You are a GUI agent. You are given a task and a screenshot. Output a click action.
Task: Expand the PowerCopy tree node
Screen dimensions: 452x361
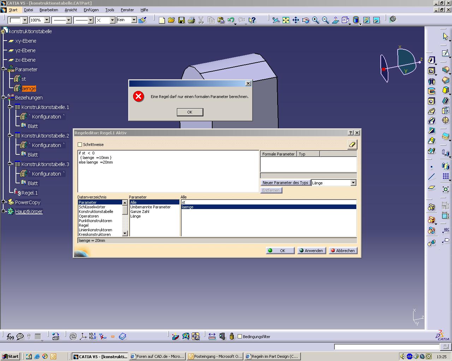tap(4, 202)
